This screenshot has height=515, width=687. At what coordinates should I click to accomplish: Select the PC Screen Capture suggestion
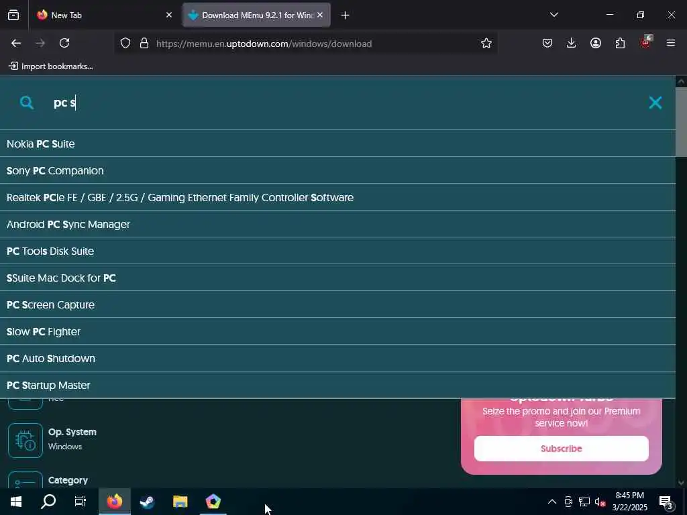point(338,305)
